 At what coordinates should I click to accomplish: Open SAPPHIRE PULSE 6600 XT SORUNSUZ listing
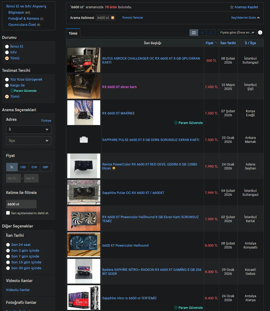[x=151, y=140]
